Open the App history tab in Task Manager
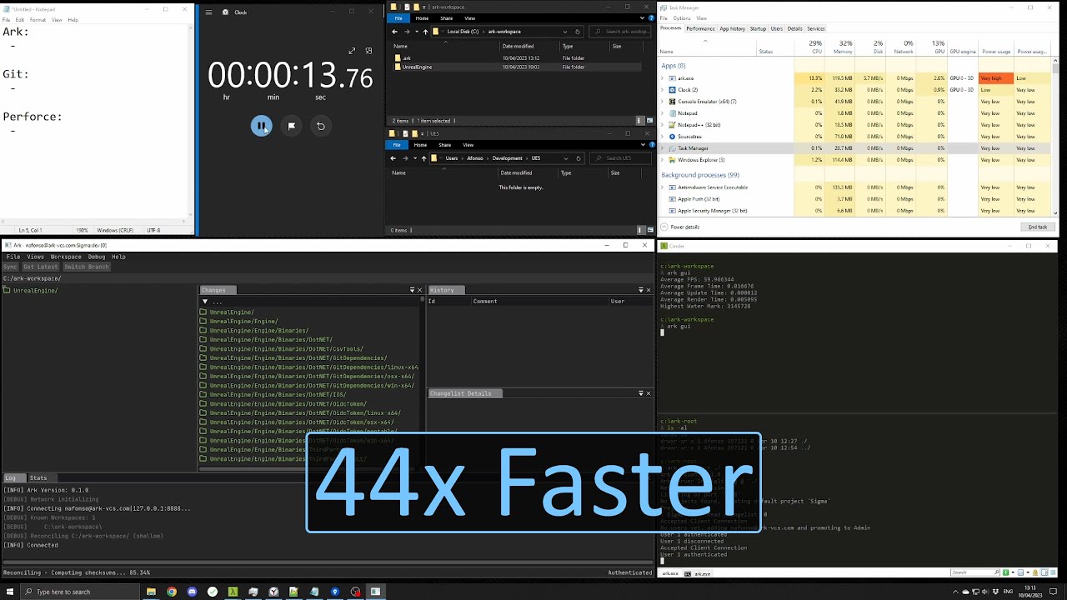1067x600 pixels. pos(732,28)
